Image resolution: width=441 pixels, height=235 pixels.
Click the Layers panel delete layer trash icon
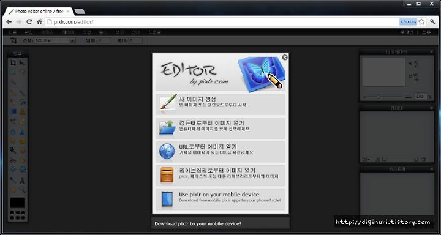pyautogui.click(x=424, y=159)
